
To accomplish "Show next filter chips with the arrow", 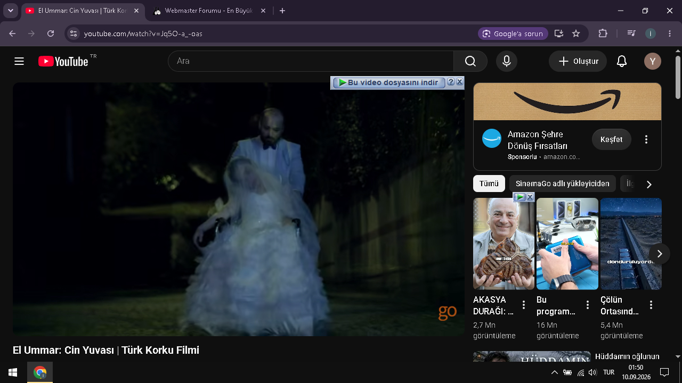I will (x=649, y=184).
